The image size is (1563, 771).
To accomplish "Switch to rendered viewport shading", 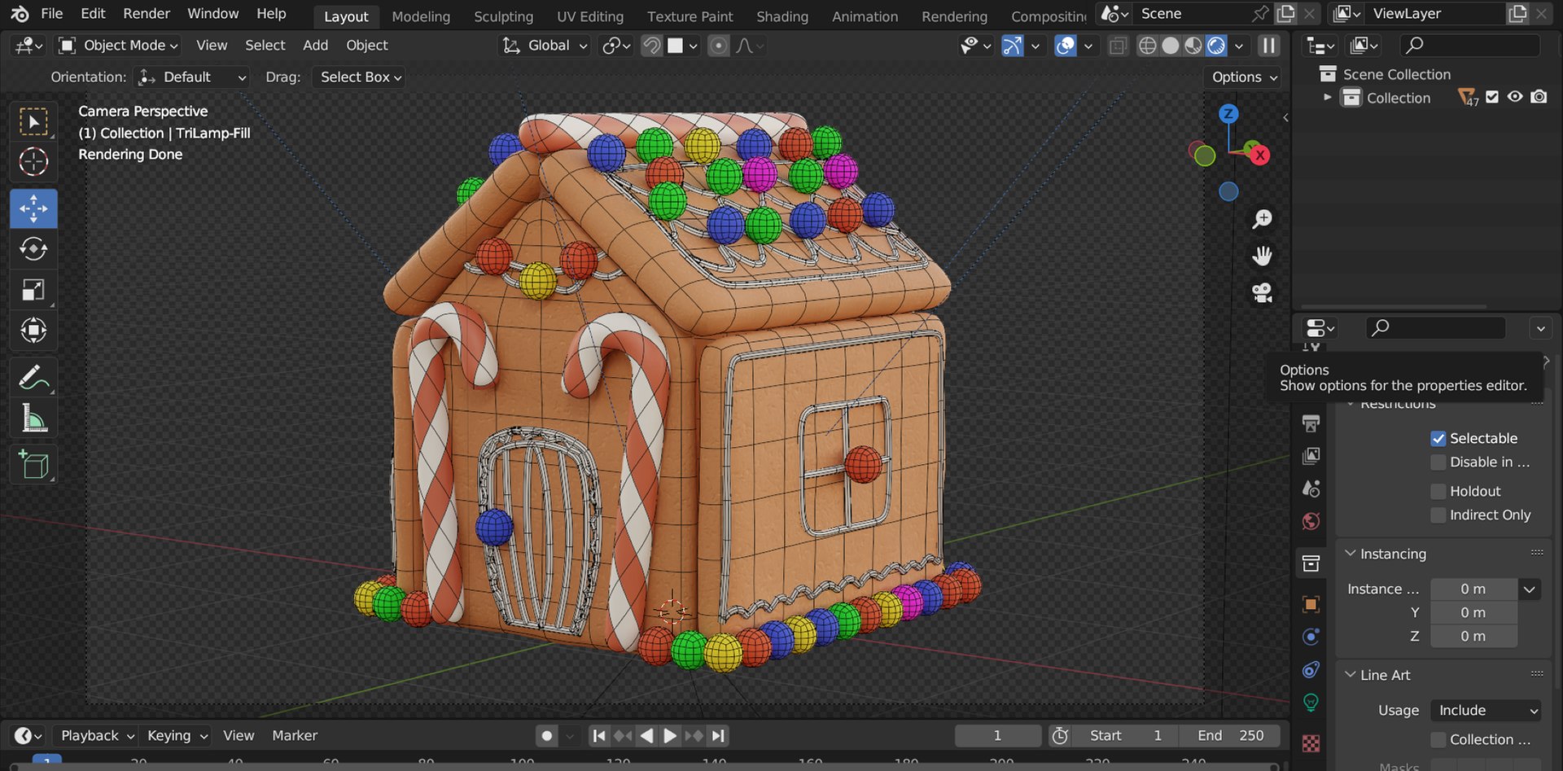I will 1216,46.
